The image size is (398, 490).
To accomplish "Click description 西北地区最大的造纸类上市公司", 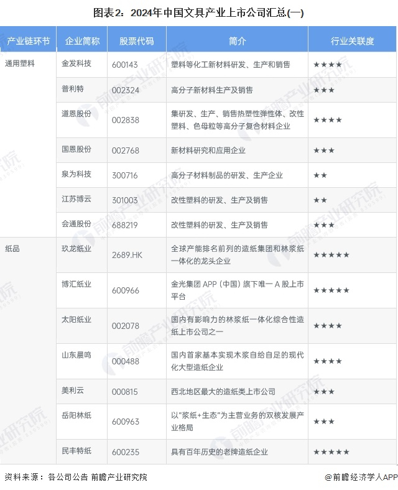I will (x=223, y=392).
